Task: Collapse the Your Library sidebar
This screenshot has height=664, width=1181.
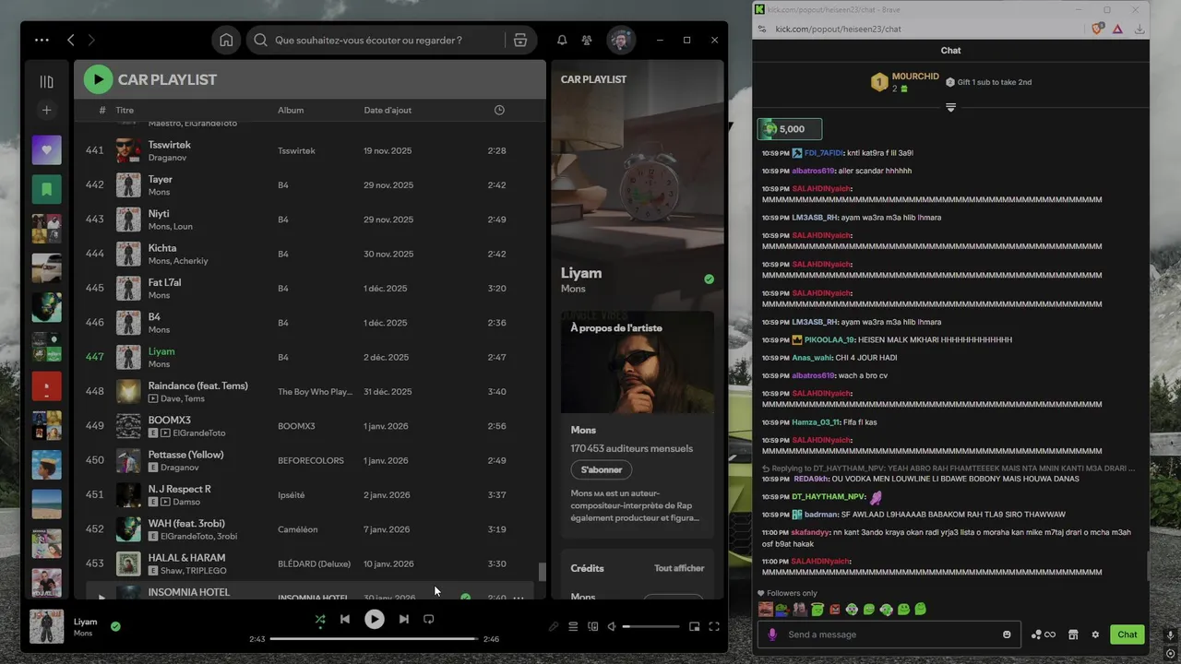Action: pos(47,81)
